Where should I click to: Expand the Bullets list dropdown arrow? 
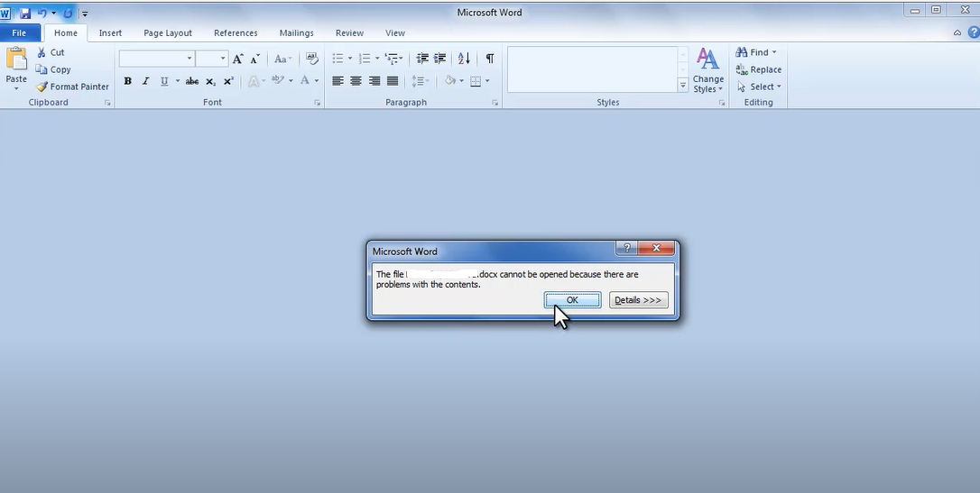click(x=349, y=59)
